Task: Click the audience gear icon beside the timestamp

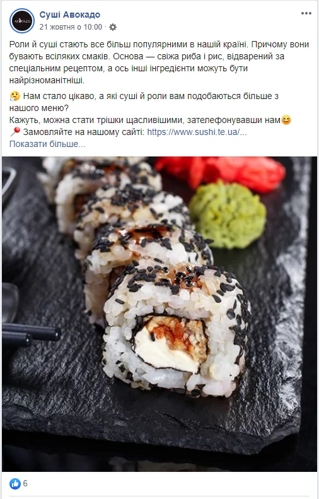Action: (x=113, y=27)
